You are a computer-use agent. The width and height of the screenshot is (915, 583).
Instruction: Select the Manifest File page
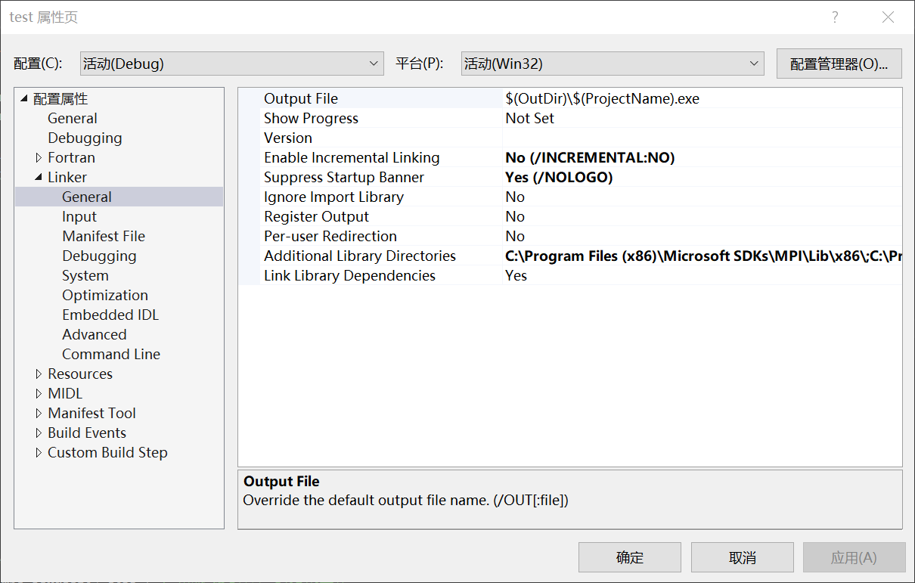click(104, 236)
